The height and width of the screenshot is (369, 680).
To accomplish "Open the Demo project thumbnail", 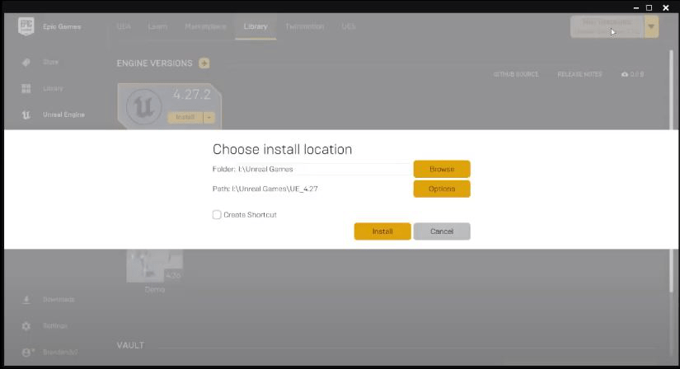I will pyautogui.click(x=154, y=265).
